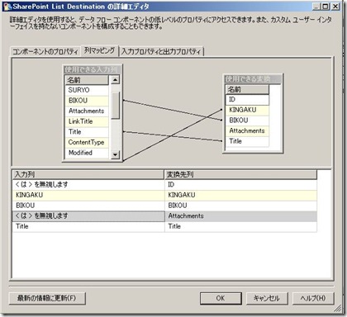Select SURYO in available input columns

tap(87, 90)
